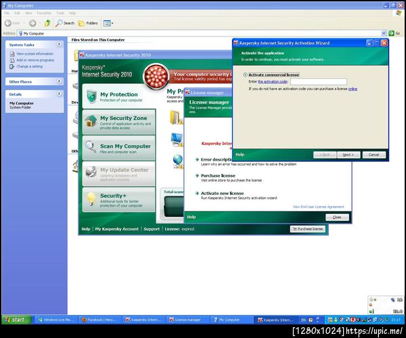Click the Start button
406x338 pixels.
point(16,320)
